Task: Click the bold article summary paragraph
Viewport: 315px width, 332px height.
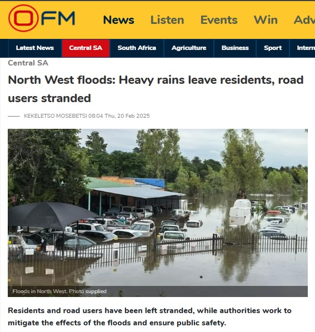Action: pos(149,316)
